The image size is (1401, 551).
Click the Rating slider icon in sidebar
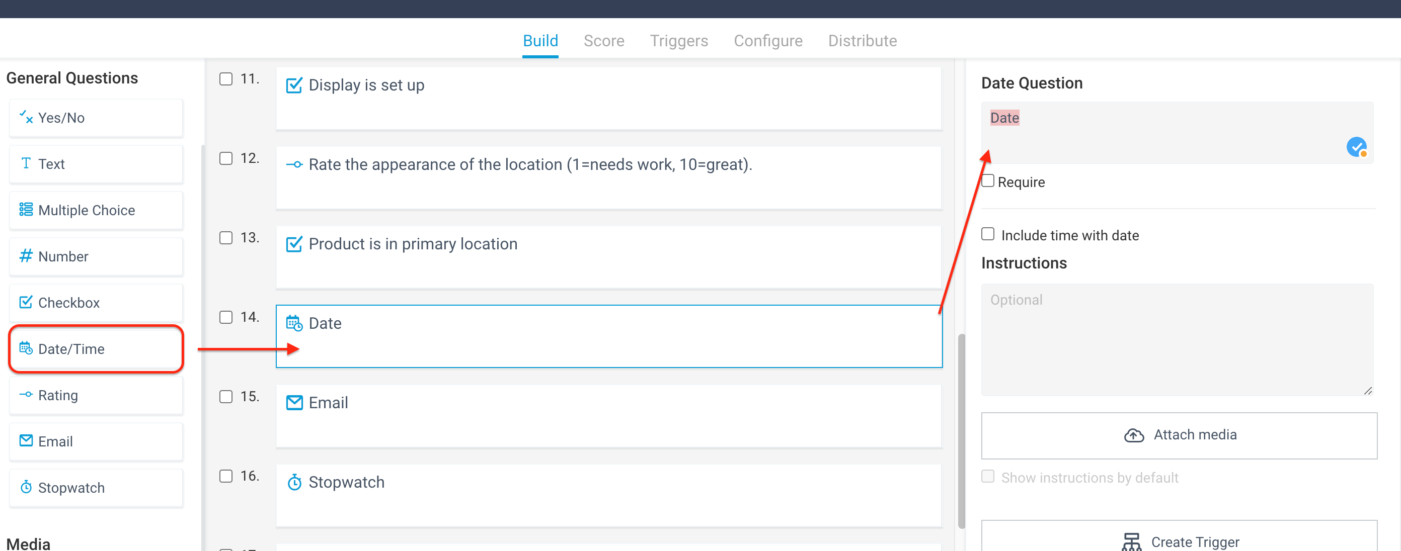(x=26, y=395)
